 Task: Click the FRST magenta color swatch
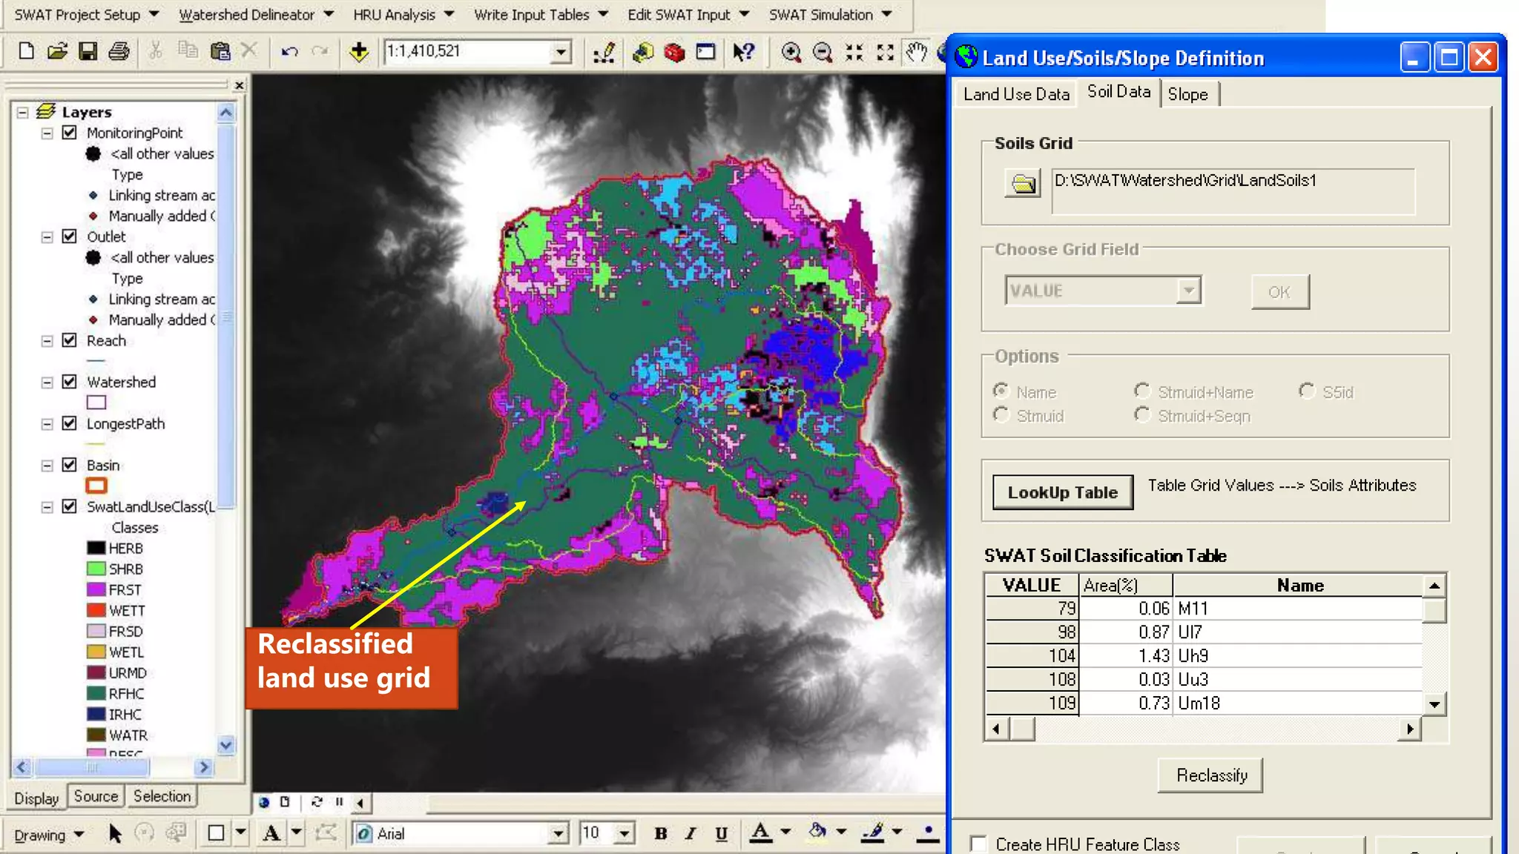pyautogui.click(x=96, y=590)
